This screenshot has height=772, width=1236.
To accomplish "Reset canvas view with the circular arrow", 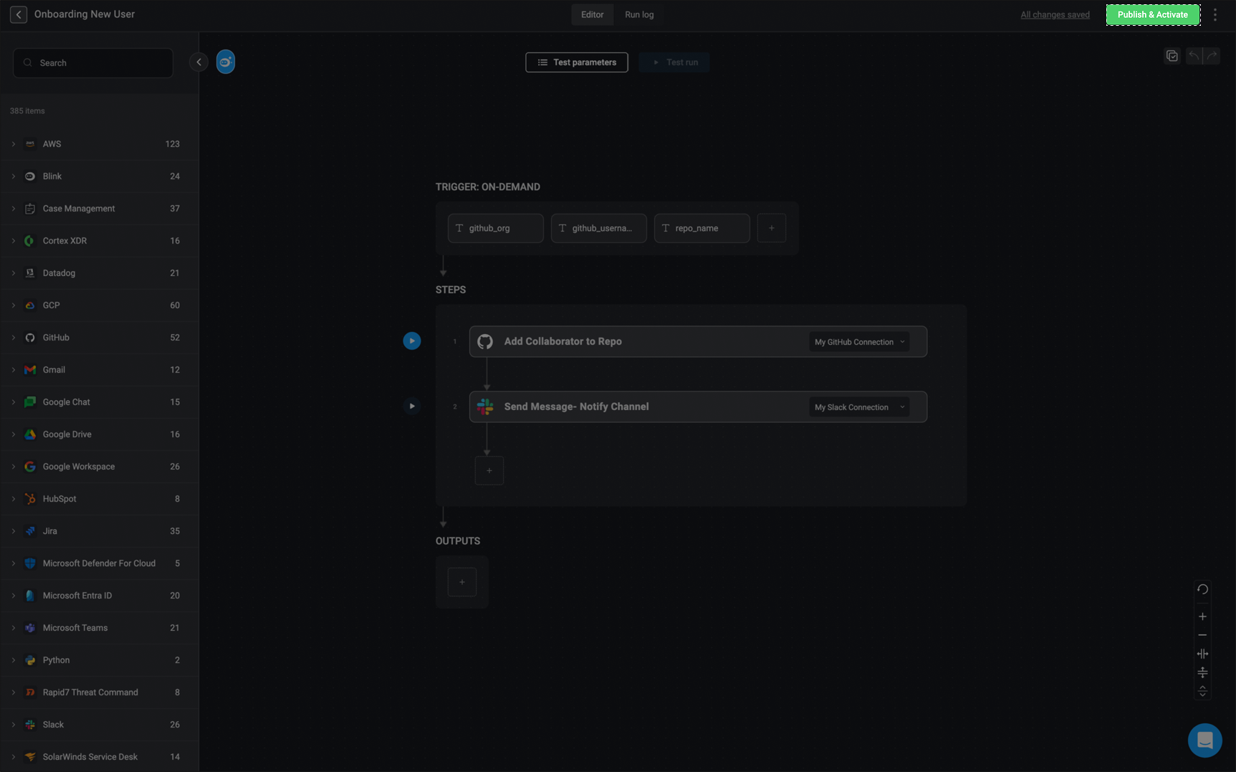I will 1202,589.
